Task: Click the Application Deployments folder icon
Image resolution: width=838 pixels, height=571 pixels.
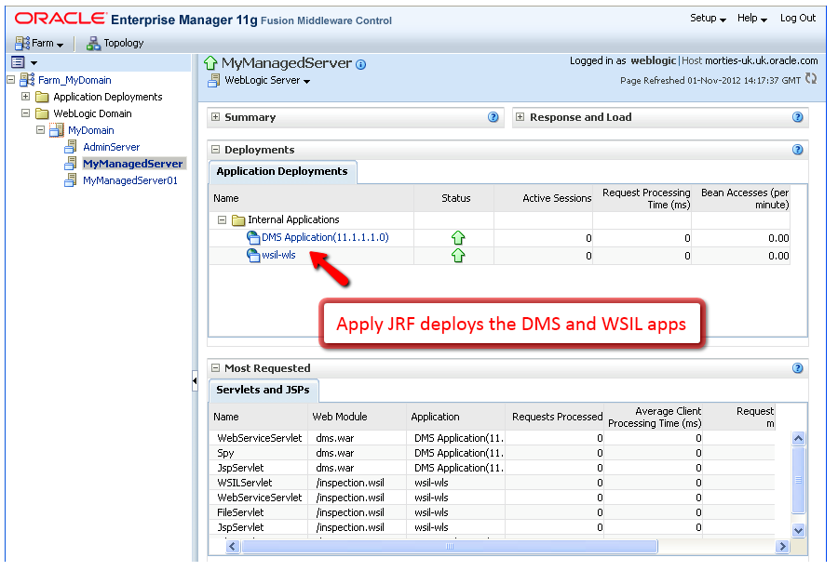Action: pyautogui.click(x=42, y=97)
